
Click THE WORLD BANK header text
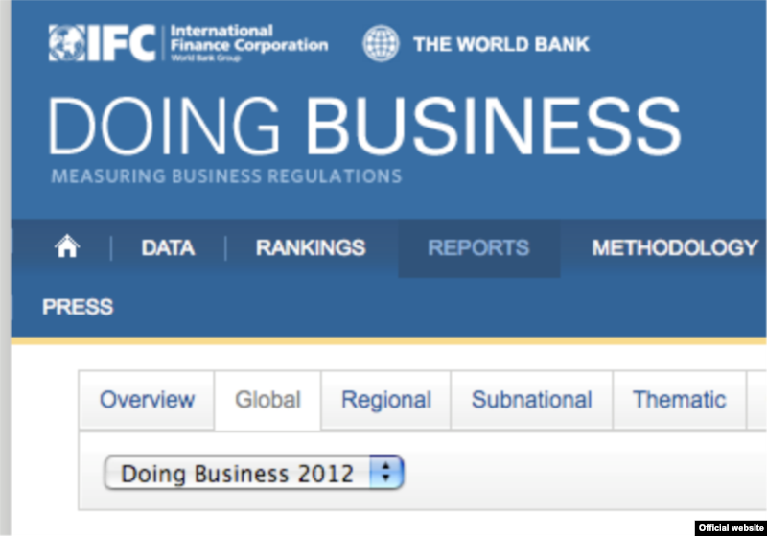tap(500, 44)
